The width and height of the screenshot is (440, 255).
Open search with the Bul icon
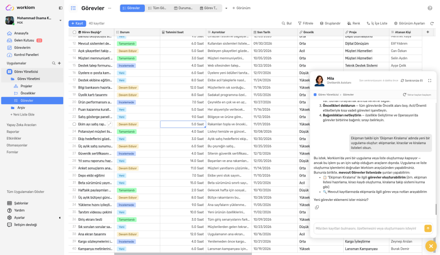[x=287, y=24]
